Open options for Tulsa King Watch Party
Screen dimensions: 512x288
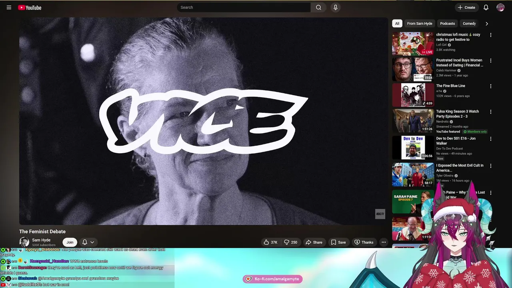[x=491, y=112]
